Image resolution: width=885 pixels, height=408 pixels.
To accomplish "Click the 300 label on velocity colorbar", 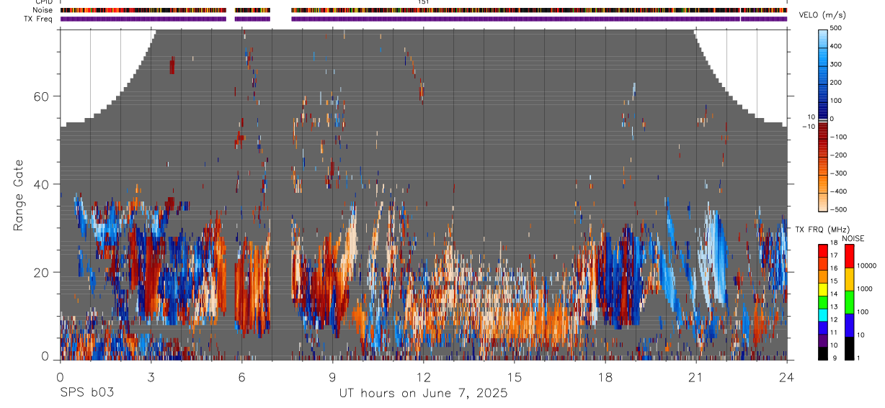I will pos(836,64).
